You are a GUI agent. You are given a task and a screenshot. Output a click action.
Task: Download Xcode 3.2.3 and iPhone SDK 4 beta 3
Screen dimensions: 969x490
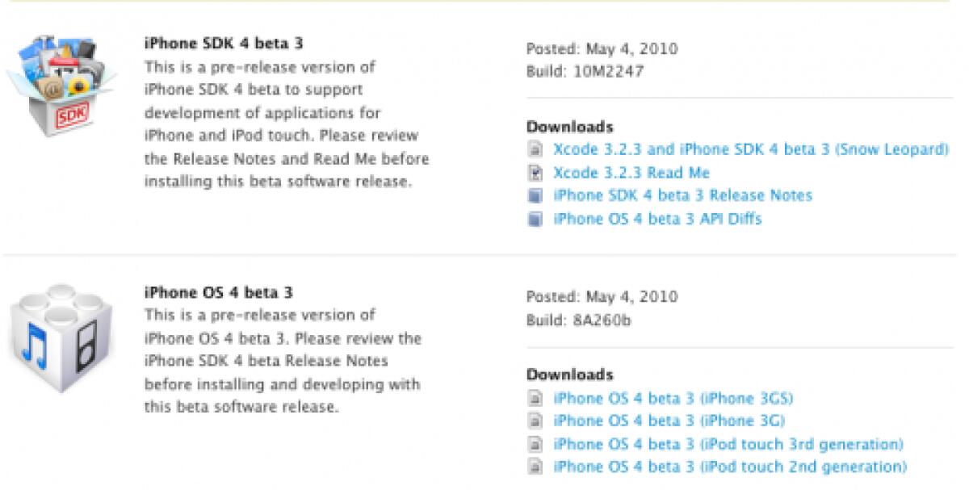[751, 149]
